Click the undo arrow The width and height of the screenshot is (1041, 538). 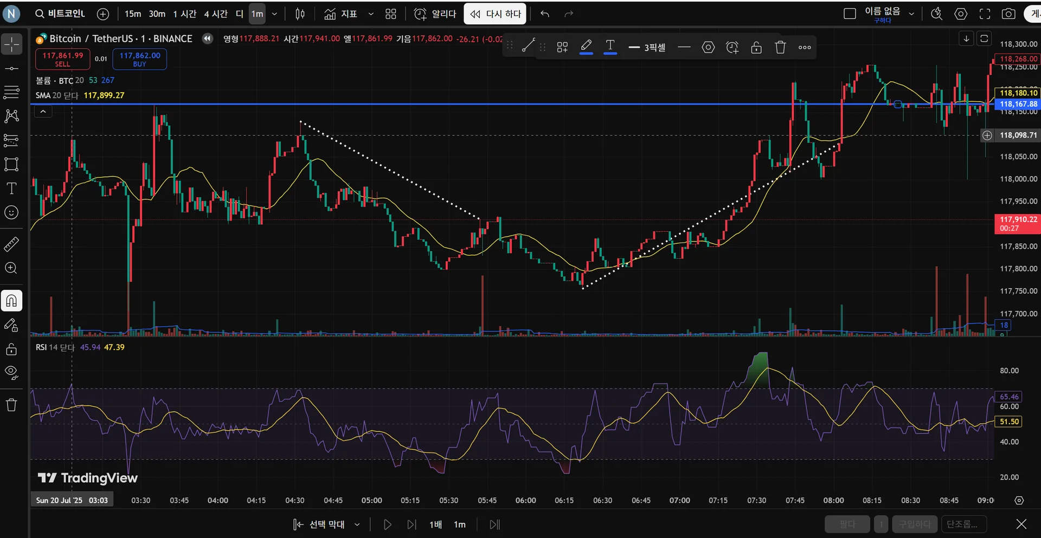pyautogui.click(x=545, y=14)
